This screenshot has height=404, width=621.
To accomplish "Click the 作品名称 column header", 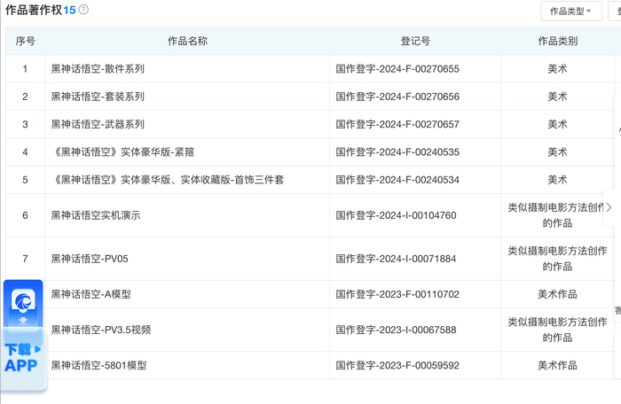I will pos(187,41).
